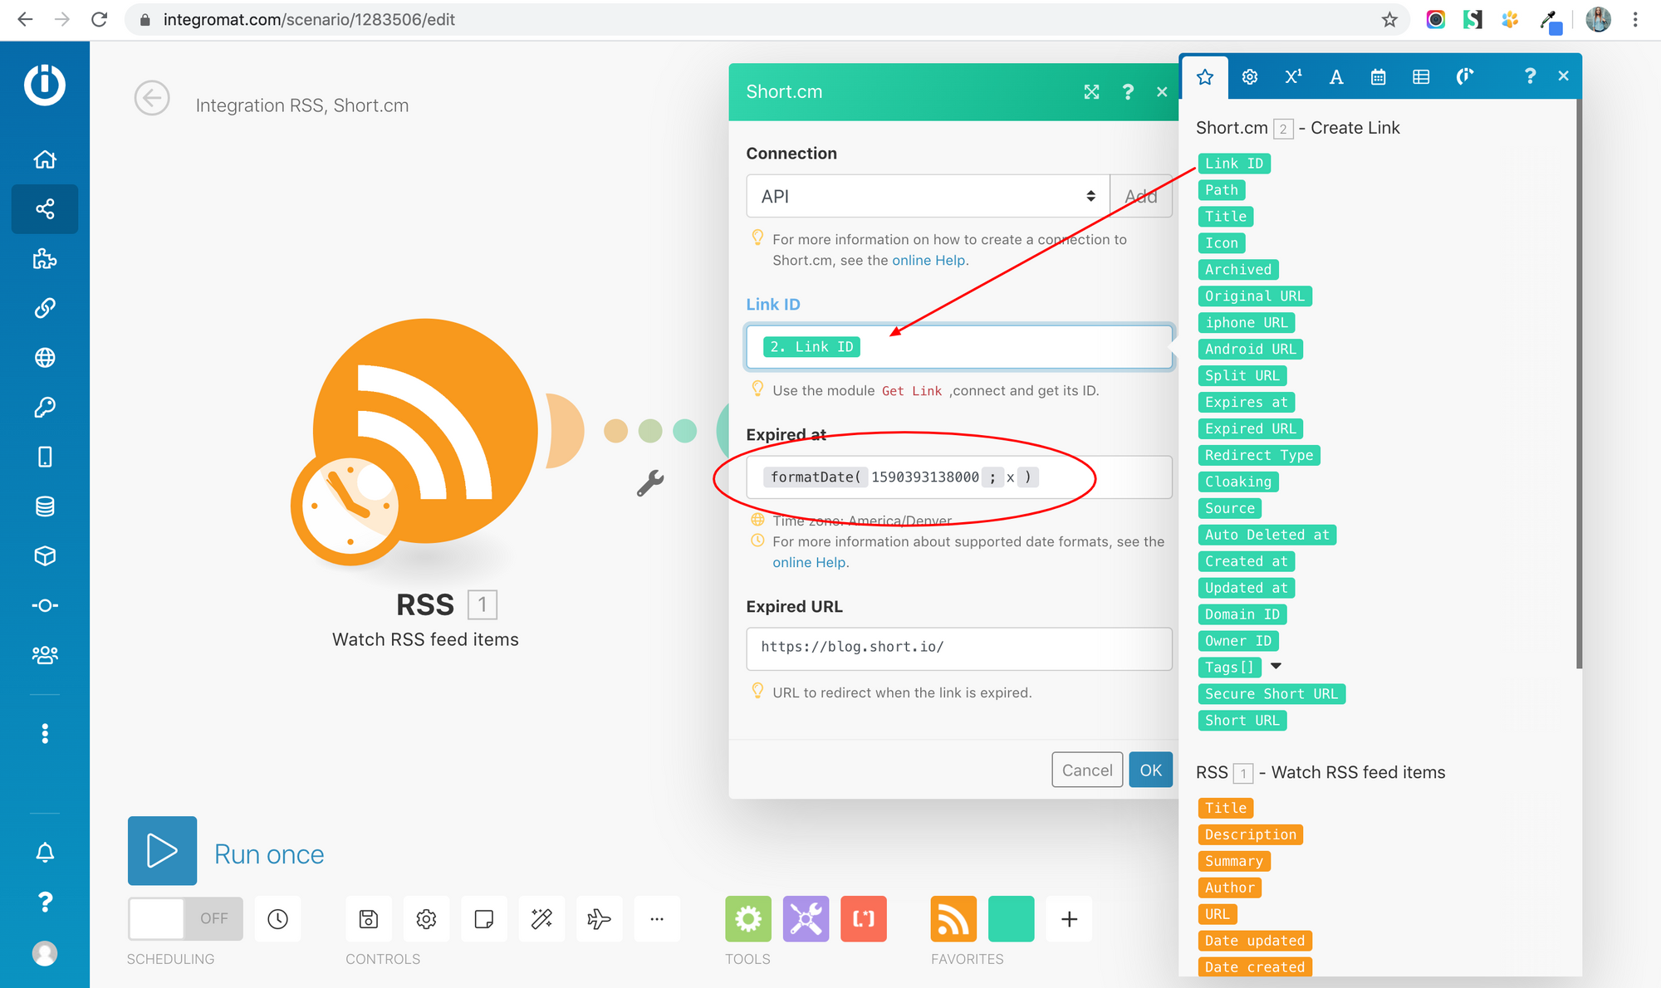
Task: Select the RSS favorites icon
Action: coord(953,918)
